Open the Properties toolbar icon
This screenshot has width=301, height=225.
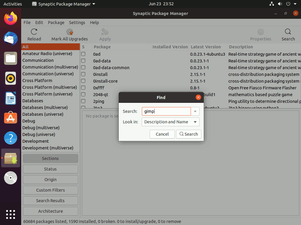(x=260, y=32)
